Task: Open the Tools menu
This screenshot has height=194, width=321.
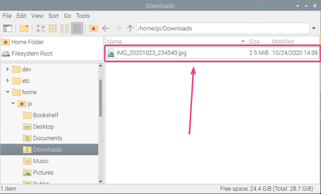Action: point(83,16)
